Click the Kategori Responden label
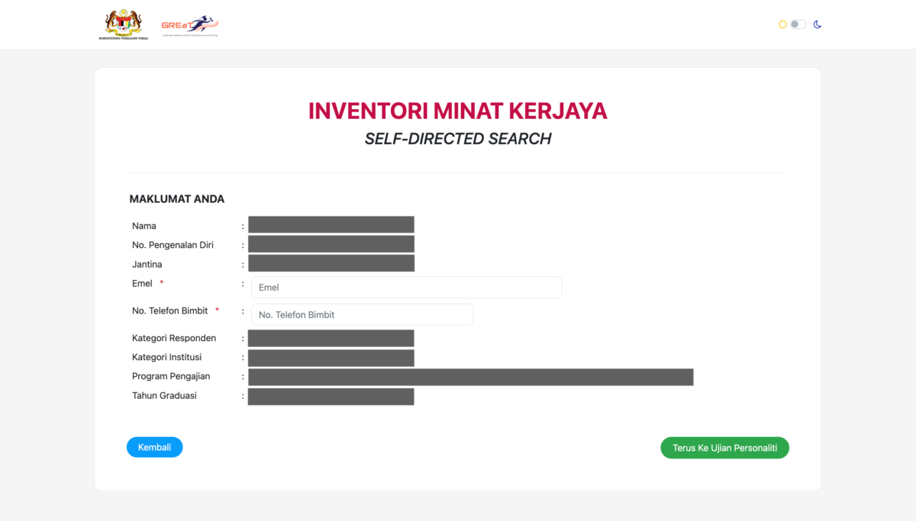Image resolution: width=916 pixels, height=521 pixels. [174, 338]
